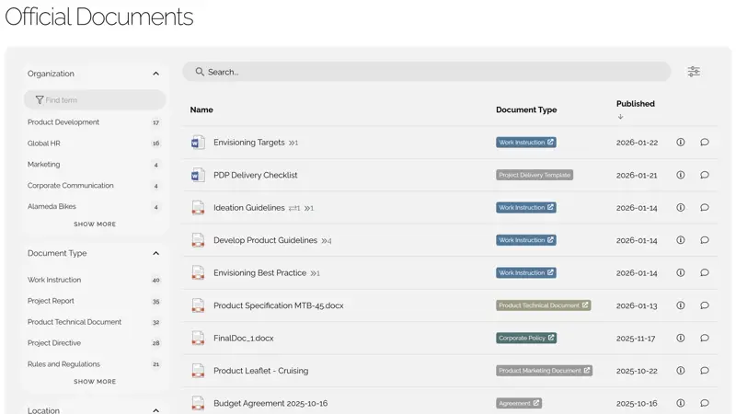The width and height of the screenshot is (736, 414).
Task: Show info for Product Specification MTB-45.docx
Action: coord(681,305)
